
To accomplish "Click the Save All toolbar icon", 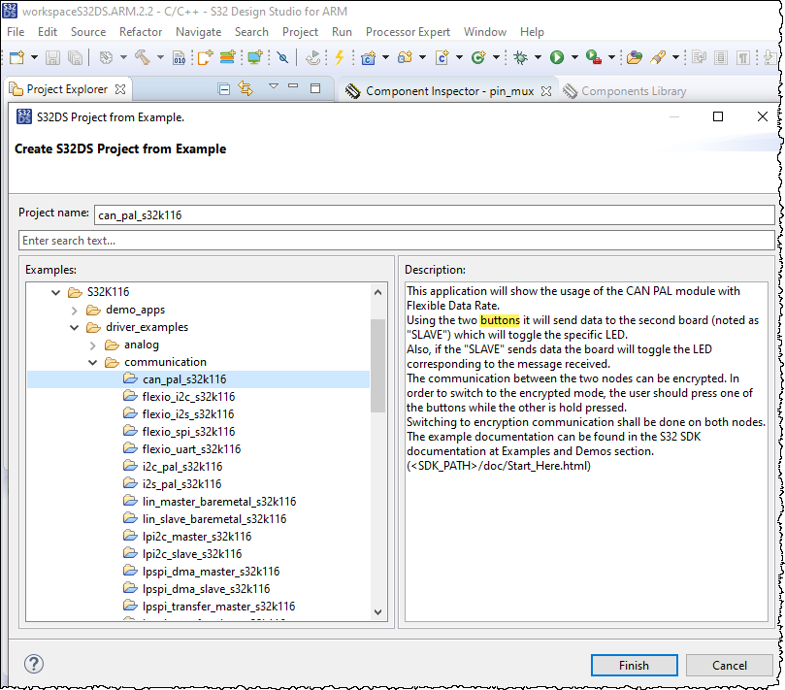I will click(x=75, y=57).
